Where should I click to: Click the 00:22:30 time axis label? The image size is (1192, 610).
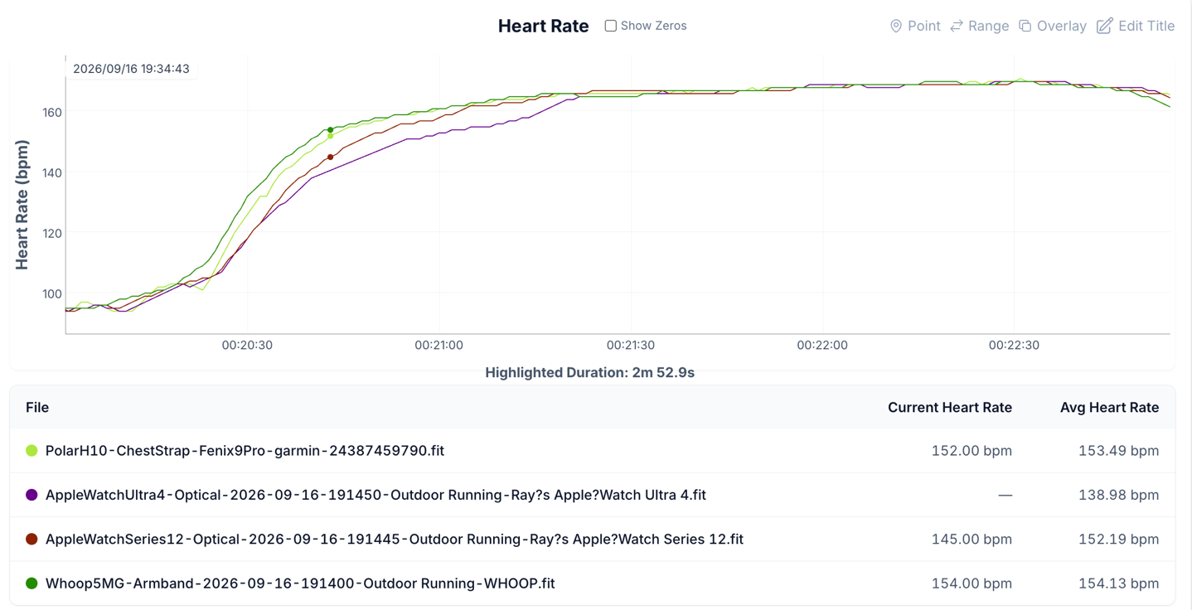pyautogui.click(x=1014, y=345)
